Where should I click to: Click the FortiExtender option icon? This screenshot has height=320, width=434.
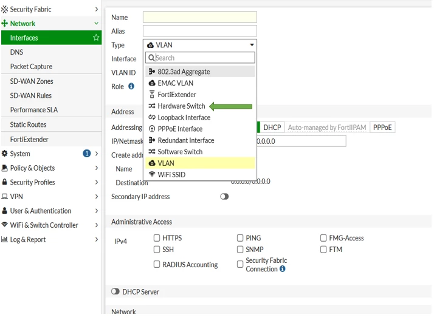pos(152,94)
